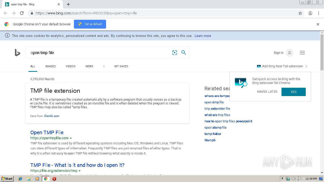The width and height of the screenshot is (324, 182).
Task: Open Bing visual search camera icon
Action: click(x=175, y=53)
